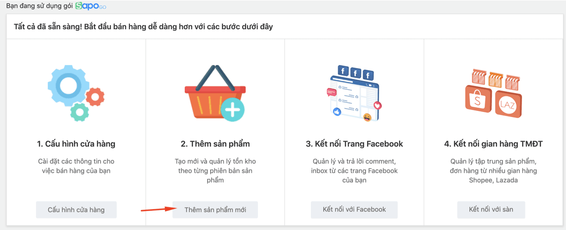Viewport: 566px width, 230px height.
Task: Click the Facebook page connection illustration
Action: (x=354, y=94)
